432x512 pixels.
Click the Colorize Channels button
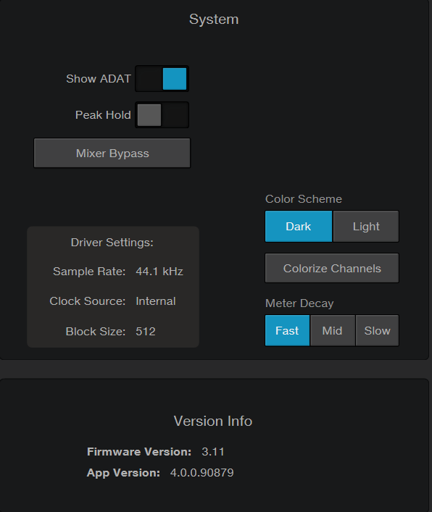click(332, 268)
